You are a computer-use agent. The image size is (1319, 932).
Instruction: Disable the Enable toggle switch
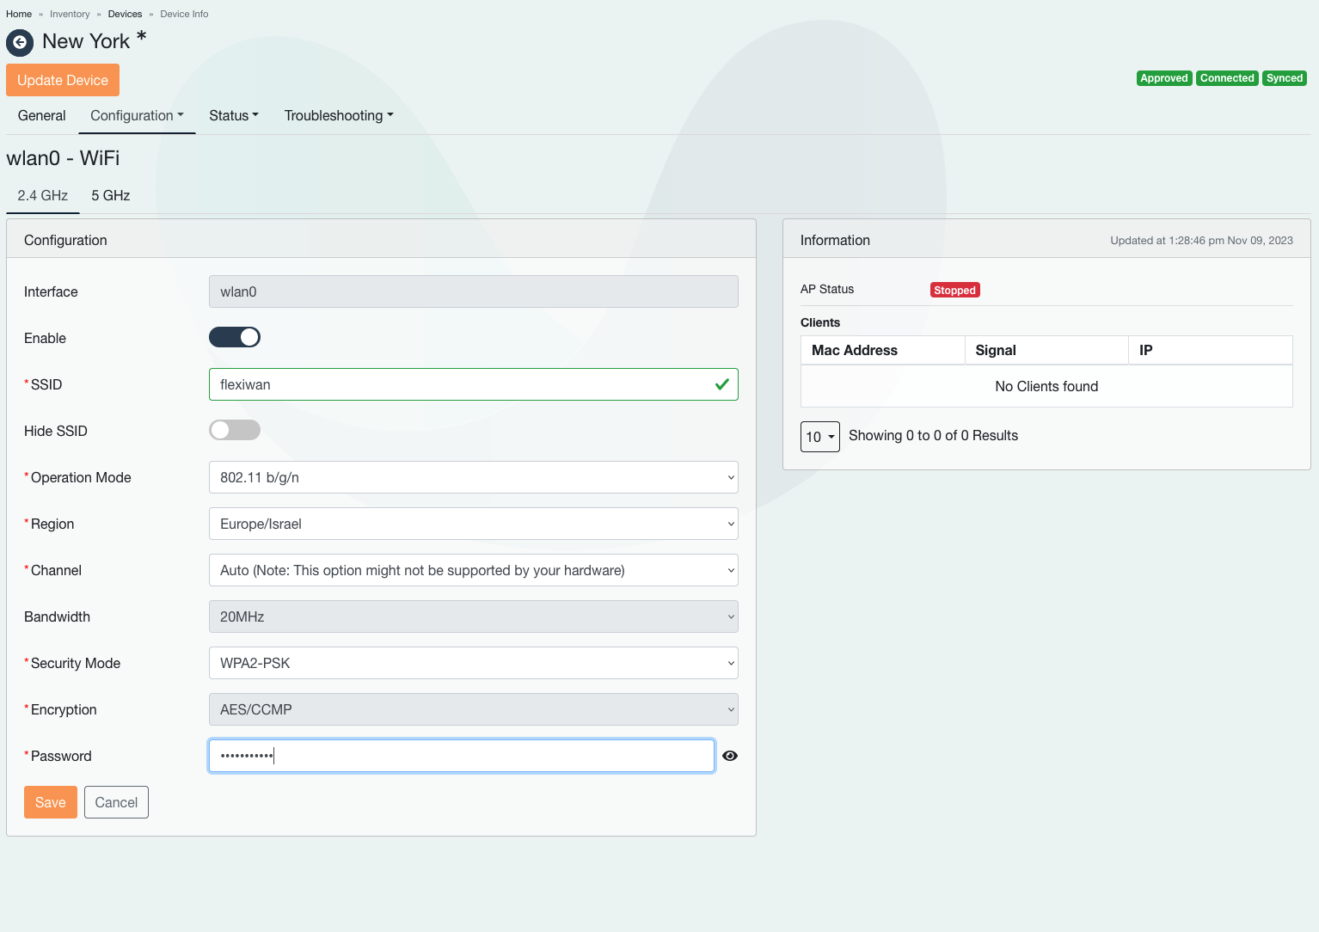[235, 338]
